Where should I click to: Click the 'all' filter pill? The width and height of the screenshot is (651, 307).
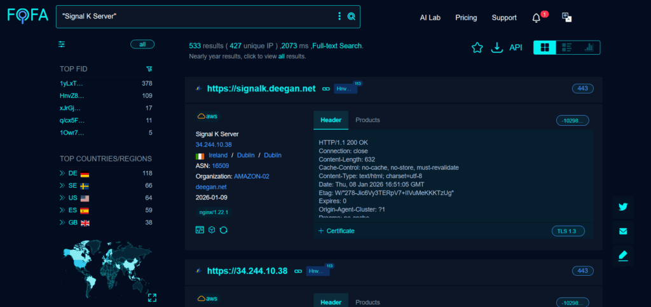(x=142, y=44)
